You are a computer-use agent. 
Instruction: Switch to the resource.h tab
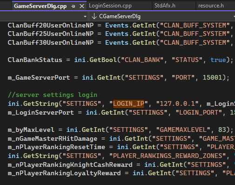211,6
